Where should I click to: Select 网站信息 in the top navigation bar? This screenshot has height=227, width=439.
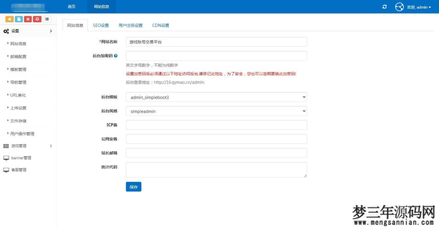pyautogui.click(x=101, y=7)
